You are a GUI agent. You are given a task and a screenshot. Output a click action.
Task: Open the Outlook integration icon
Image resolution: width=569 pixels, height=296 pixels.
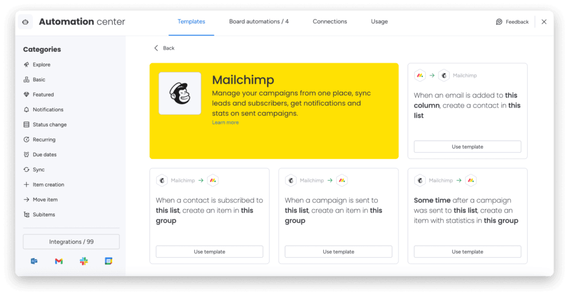click(x=34, y=261)
